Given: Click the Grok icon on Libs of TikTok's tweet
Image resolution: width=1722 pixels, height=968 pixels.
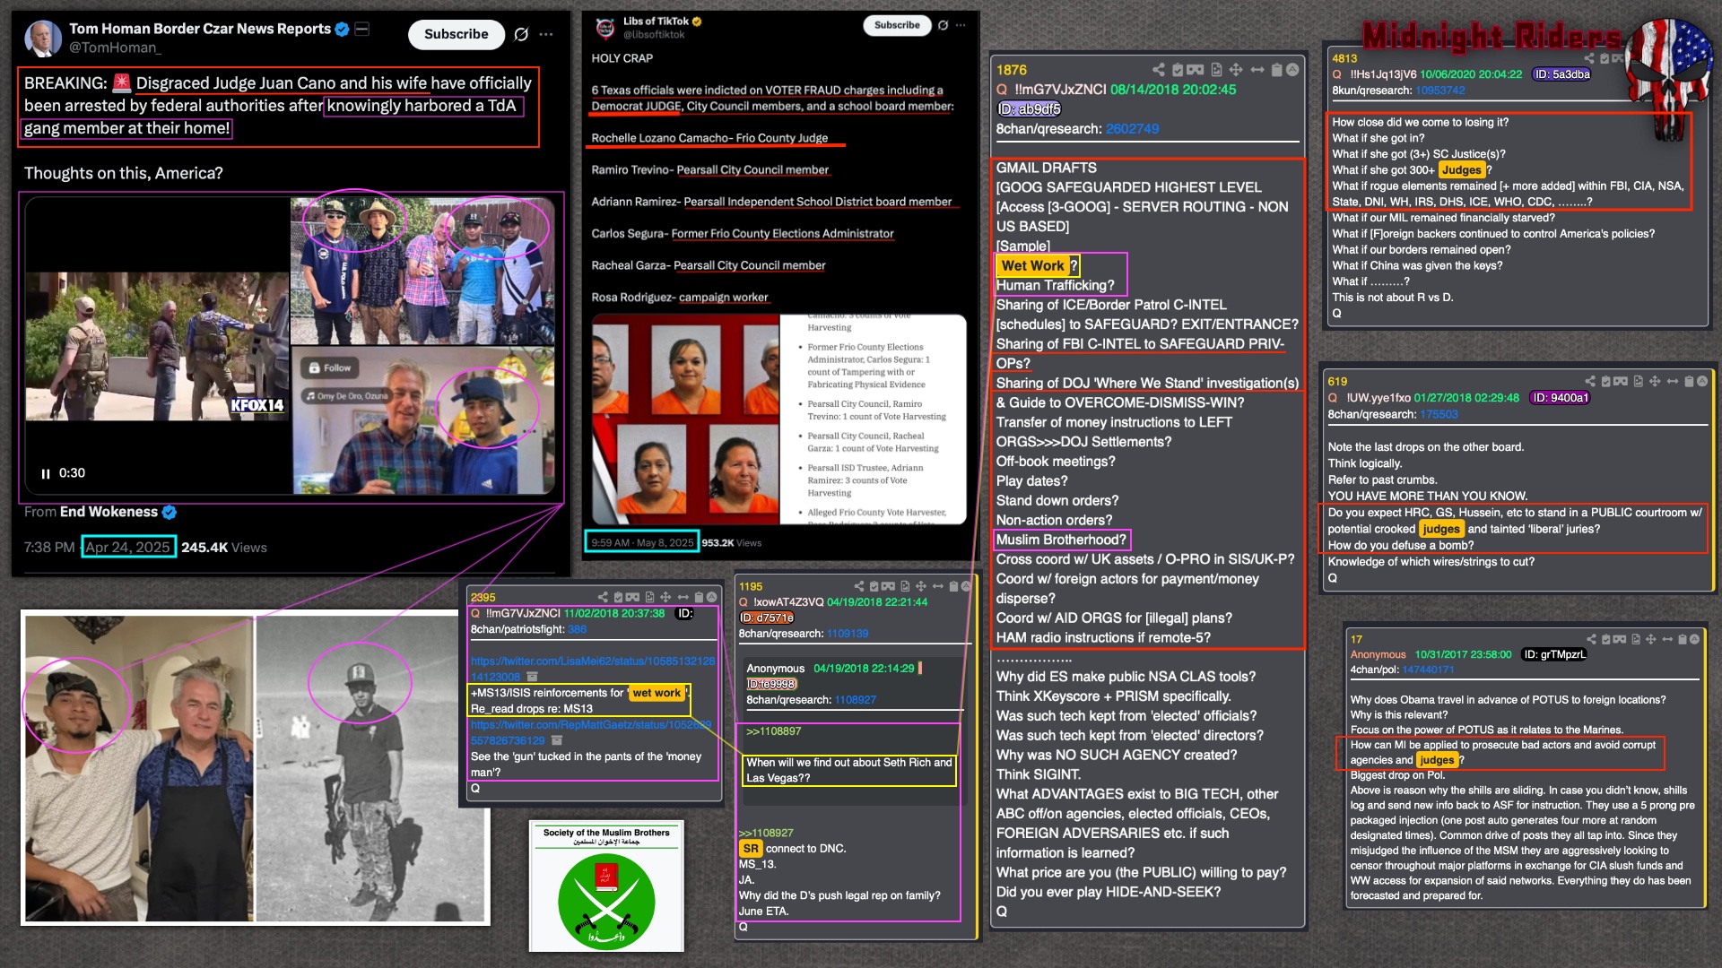Looking at the screenshot, I should point(943,25).
